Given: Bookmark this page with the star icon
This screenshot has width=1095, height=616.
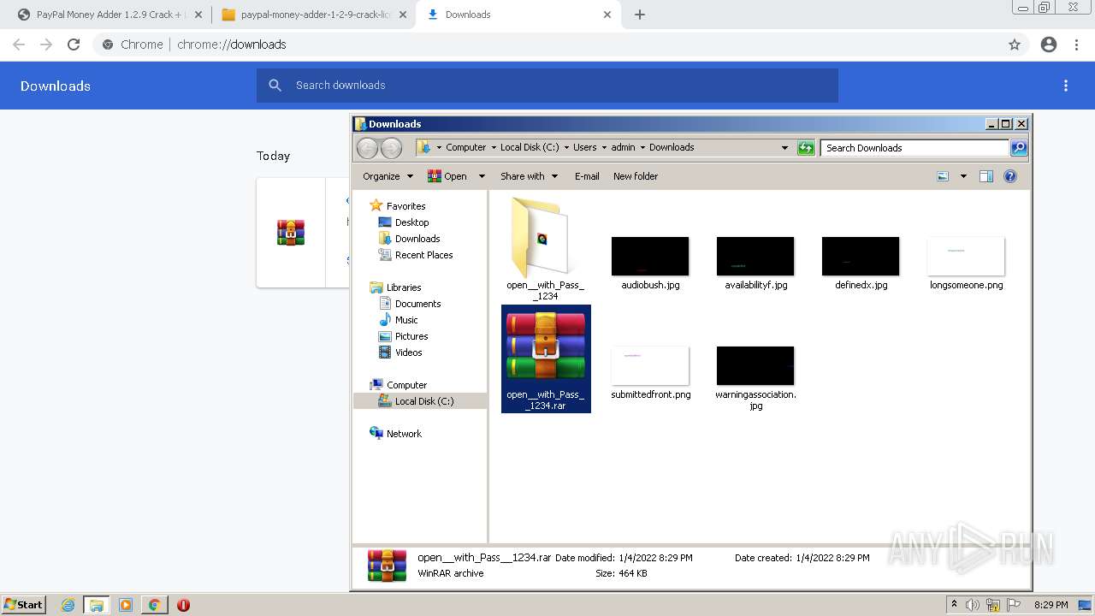Looking at the screenshot, I should coord(1015,44).
